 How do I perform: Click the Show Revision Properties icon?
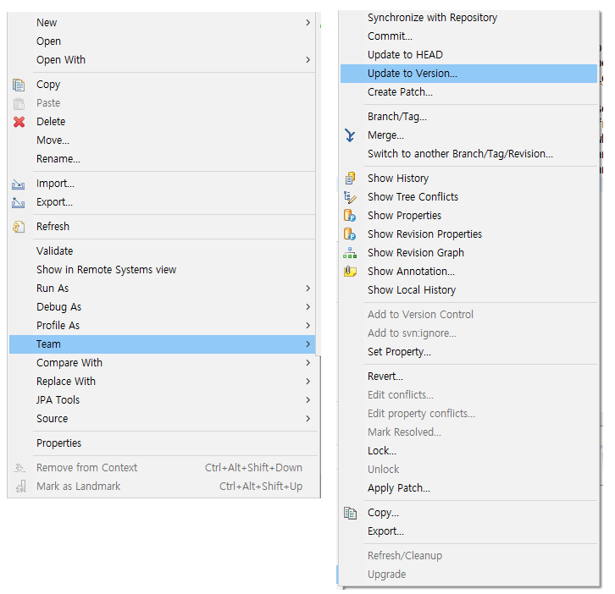point(350,234)
